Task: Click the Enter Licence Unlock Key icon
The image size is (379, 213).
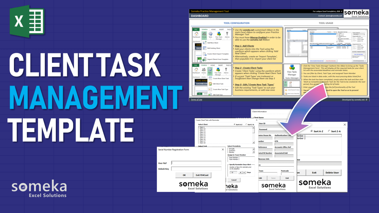Action: [x=286, y=93]
